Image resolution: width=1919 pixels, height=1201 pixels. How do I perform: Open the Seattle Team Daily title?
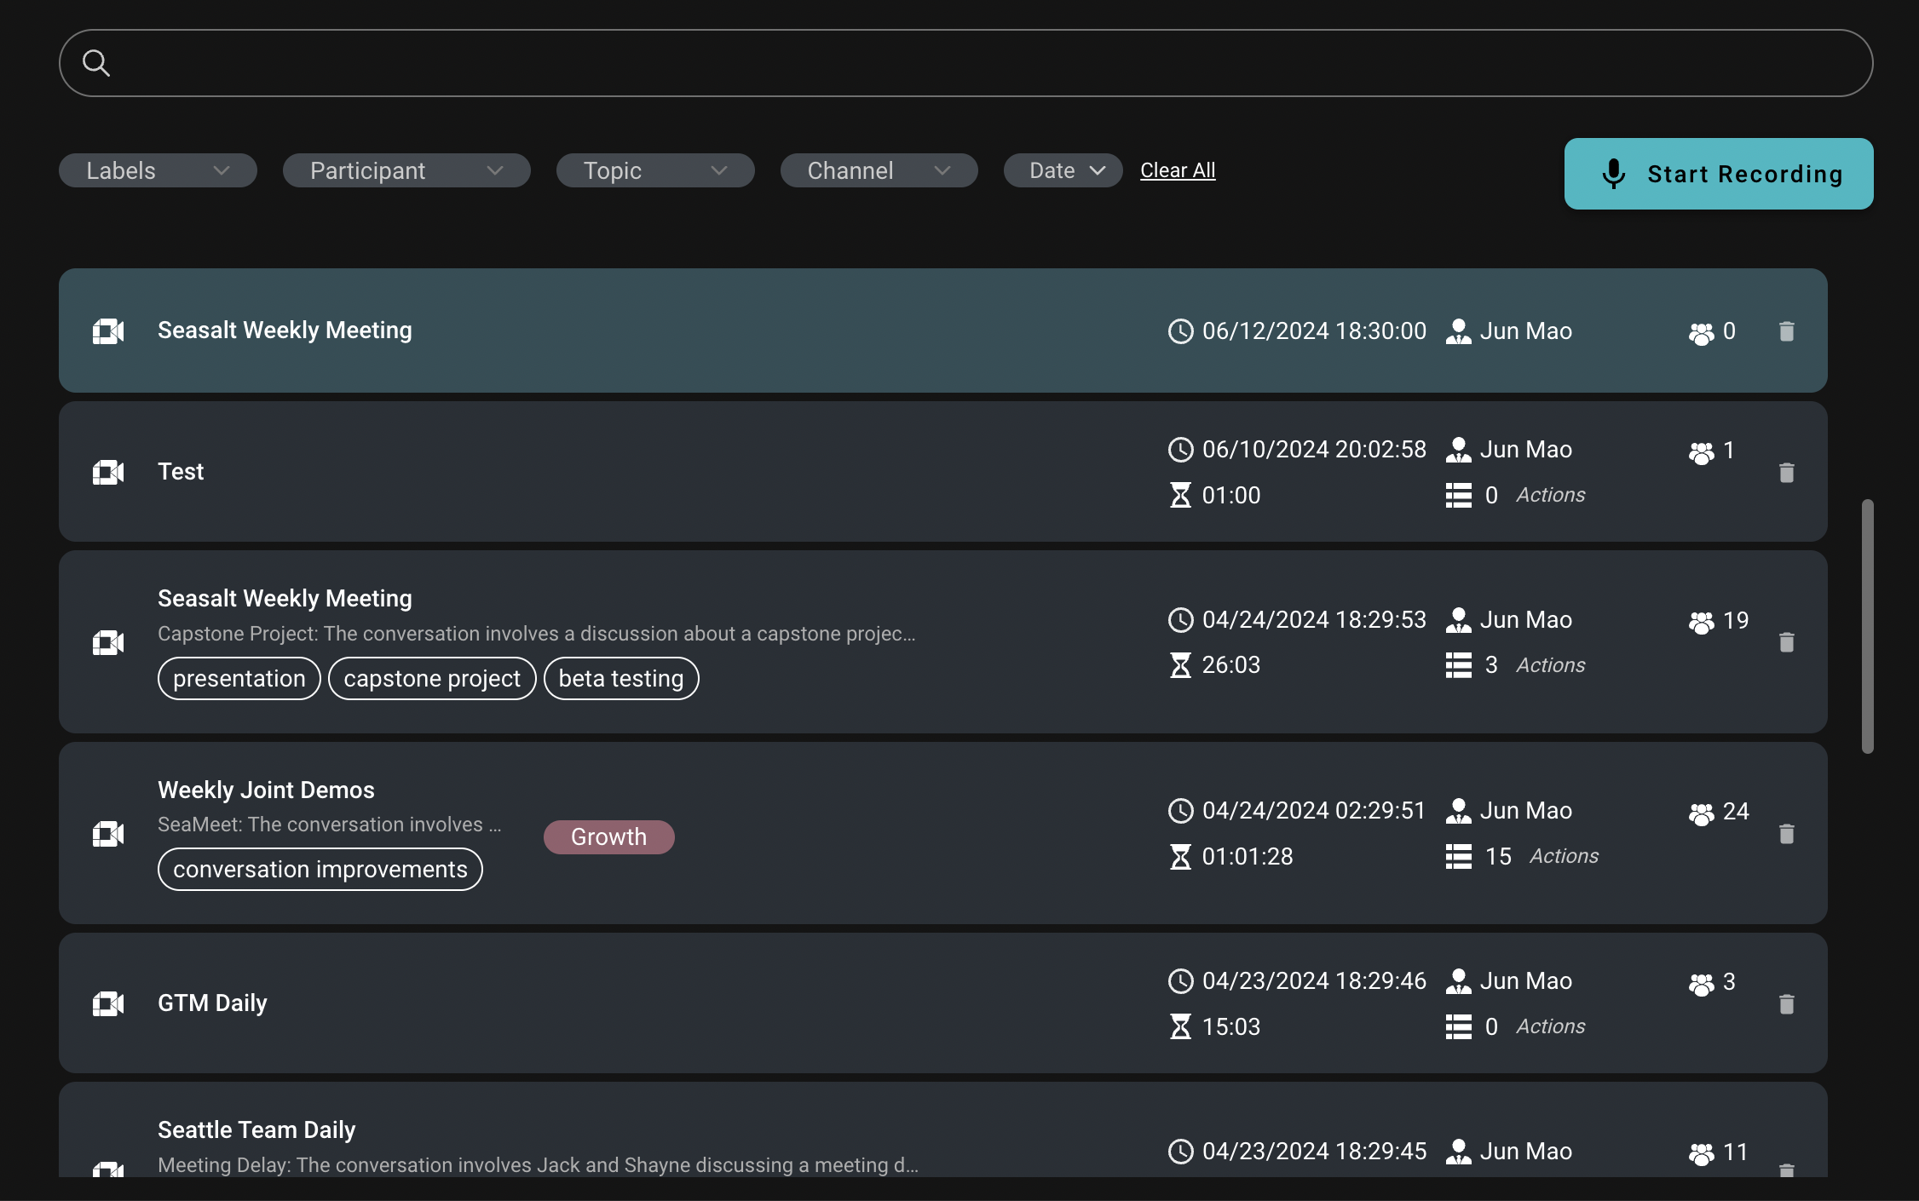coord(256,1130)
